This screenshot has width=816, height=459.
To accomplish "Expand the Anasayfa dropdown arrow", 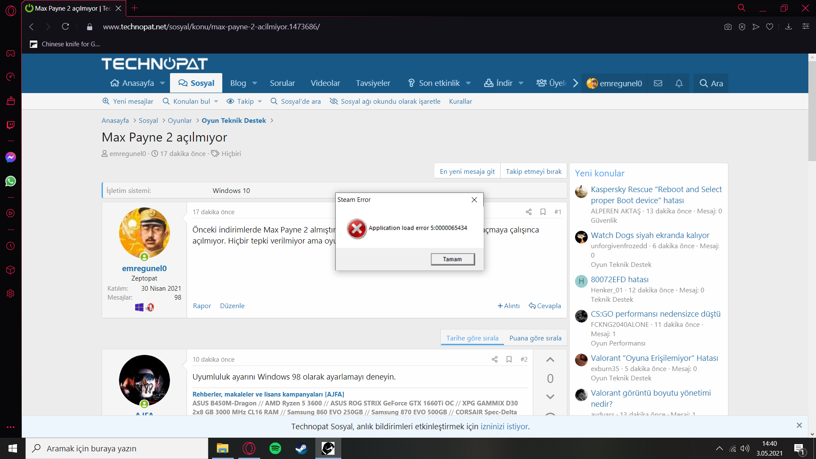I will tap(162, 83).
